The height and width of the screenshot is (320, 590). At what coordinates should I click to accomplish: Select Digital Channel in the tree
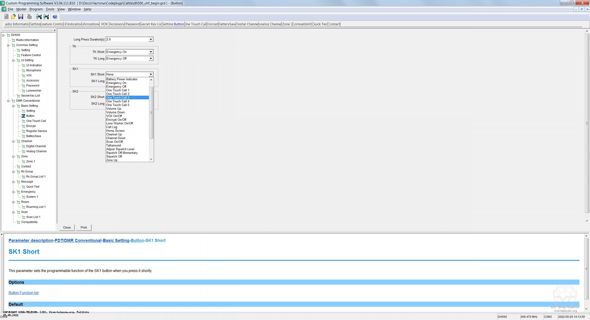pos(36,146)
